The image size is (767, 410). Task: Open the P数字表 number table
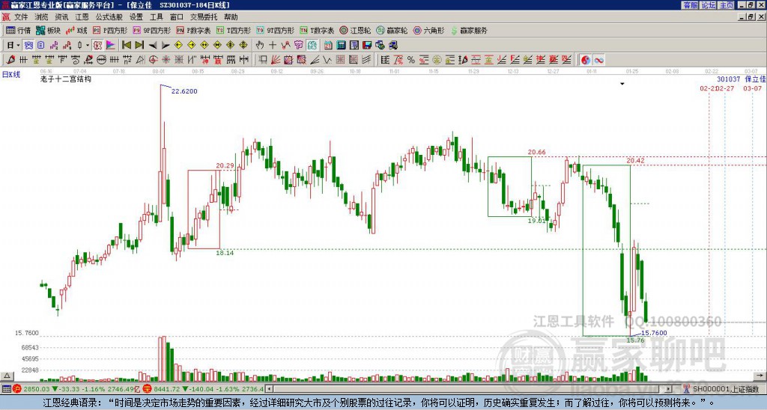[193, 30]
